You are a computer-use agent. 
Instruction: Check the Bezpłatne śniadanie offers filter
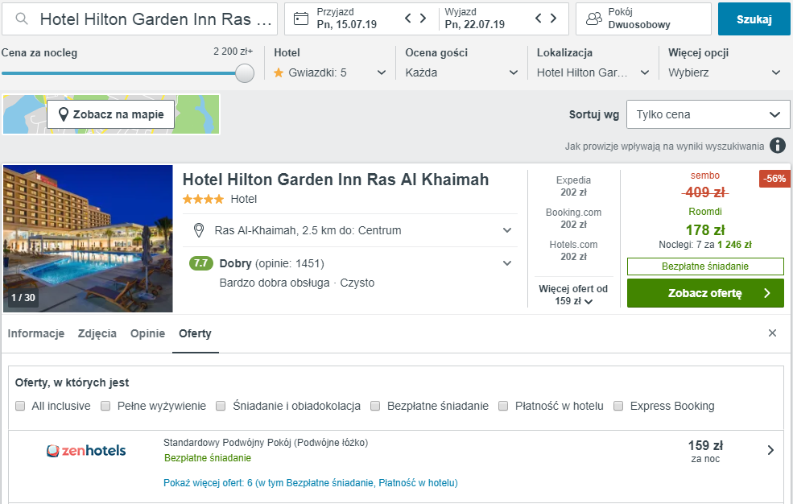(x=375, y=406)
